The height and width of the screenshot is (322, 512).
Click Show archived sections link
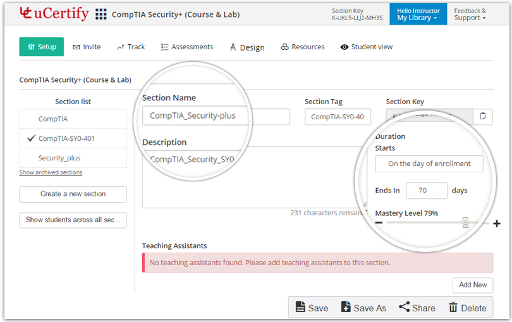point(51,172)
